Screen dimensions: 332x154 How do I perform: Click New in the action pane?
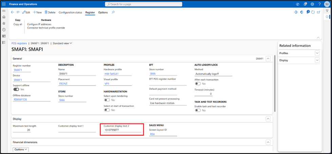pyautogui.click(x=38, y=12)
